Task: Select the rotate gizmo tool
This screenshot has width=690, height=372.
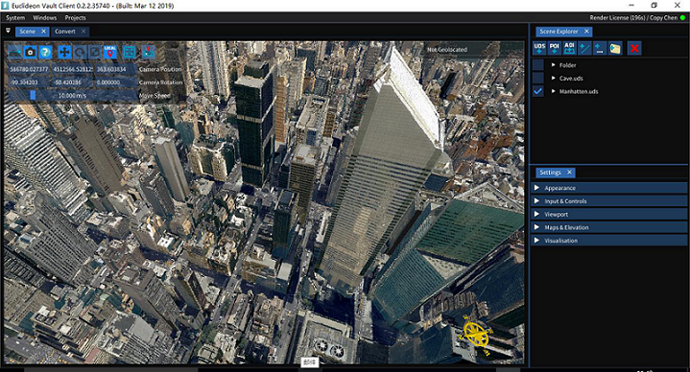Action: pos(80,53)
